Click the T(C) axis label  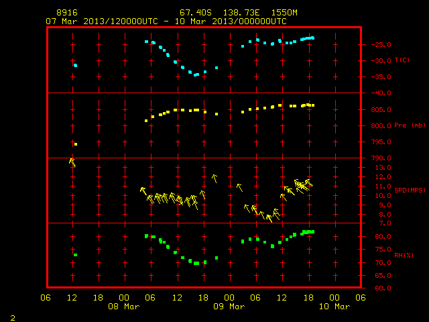coord(402,60)
